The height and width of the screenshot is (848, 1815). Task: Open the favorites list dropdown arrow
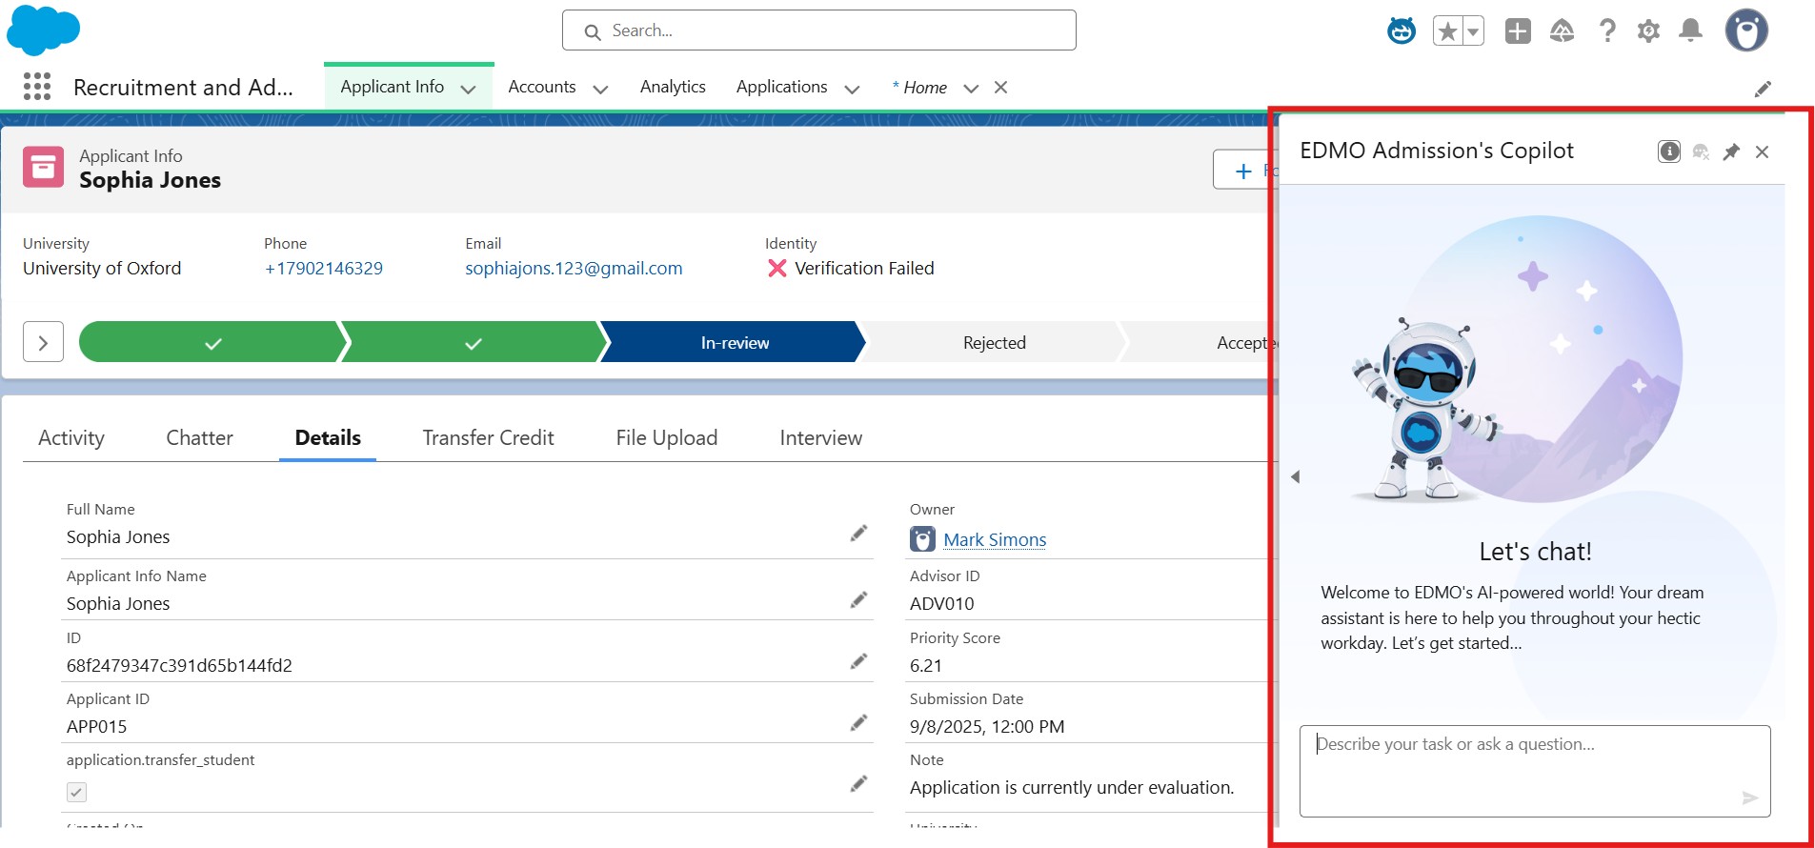1473,31
